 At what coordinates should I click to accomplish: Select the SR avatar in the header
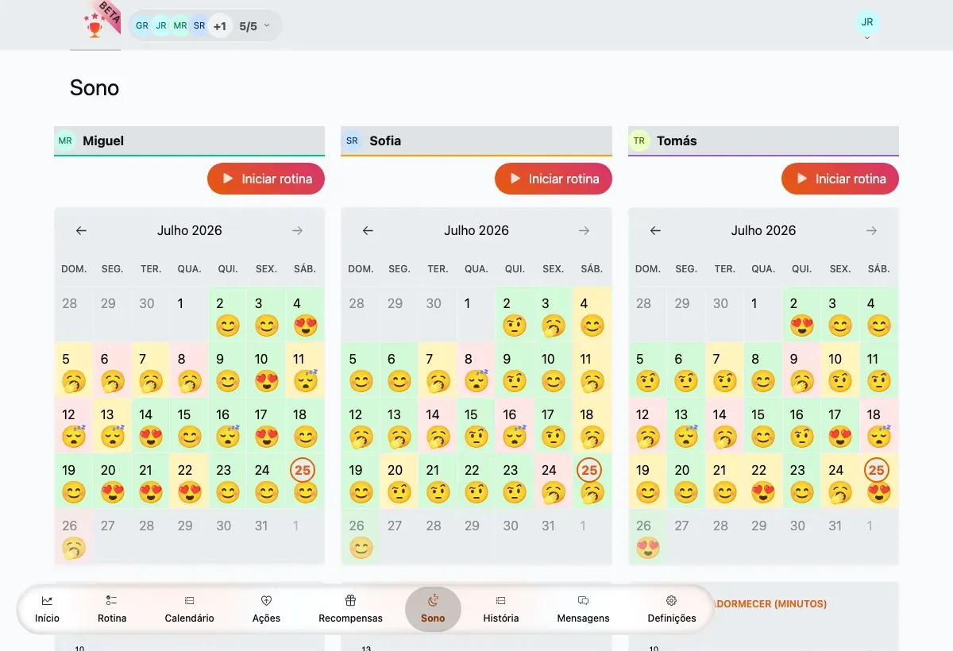point(199,26)
